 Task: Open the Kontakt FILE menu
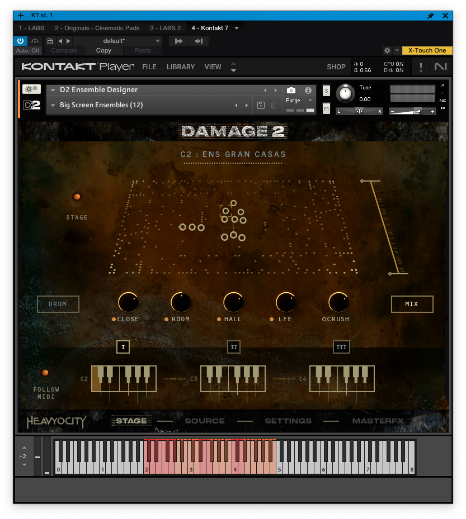[x=149, y=67]
